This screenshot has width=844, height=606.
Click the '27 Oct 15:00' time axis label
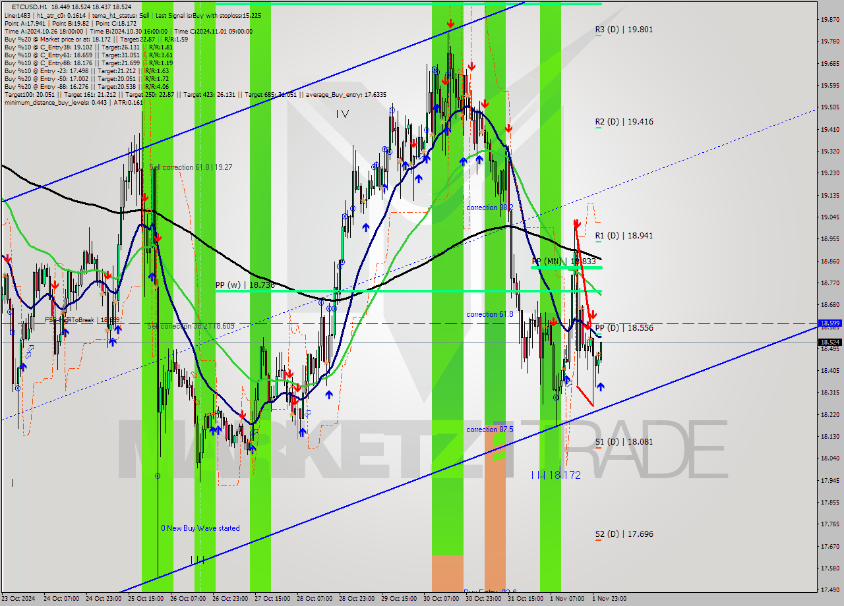point(271,599)
